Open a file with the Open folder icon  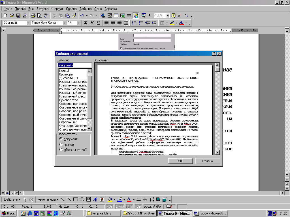(12, 16)
